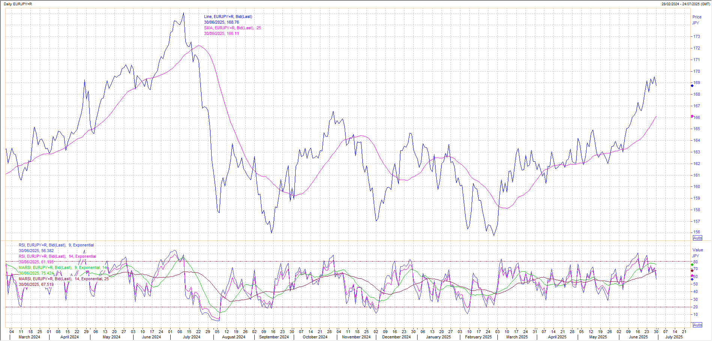Select the "RSI, EURJPY=R, Bid(Last), 14, Exponential" legend
Screen dimensions: 712x341
pyautogui.click(x=57, y=256)
